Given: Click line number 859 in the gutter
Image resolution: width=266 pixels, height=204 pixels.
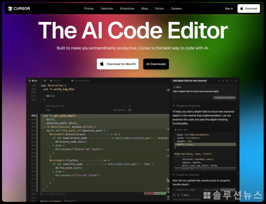Looking at the screenshot, I should point(34,116).
